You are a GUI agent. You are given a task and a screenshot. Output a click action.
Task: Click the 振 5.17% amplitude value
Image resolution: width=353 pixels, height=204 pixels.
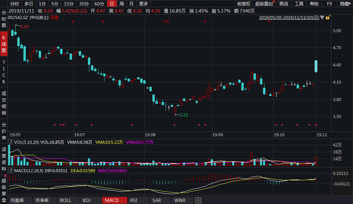click(221, 11)
